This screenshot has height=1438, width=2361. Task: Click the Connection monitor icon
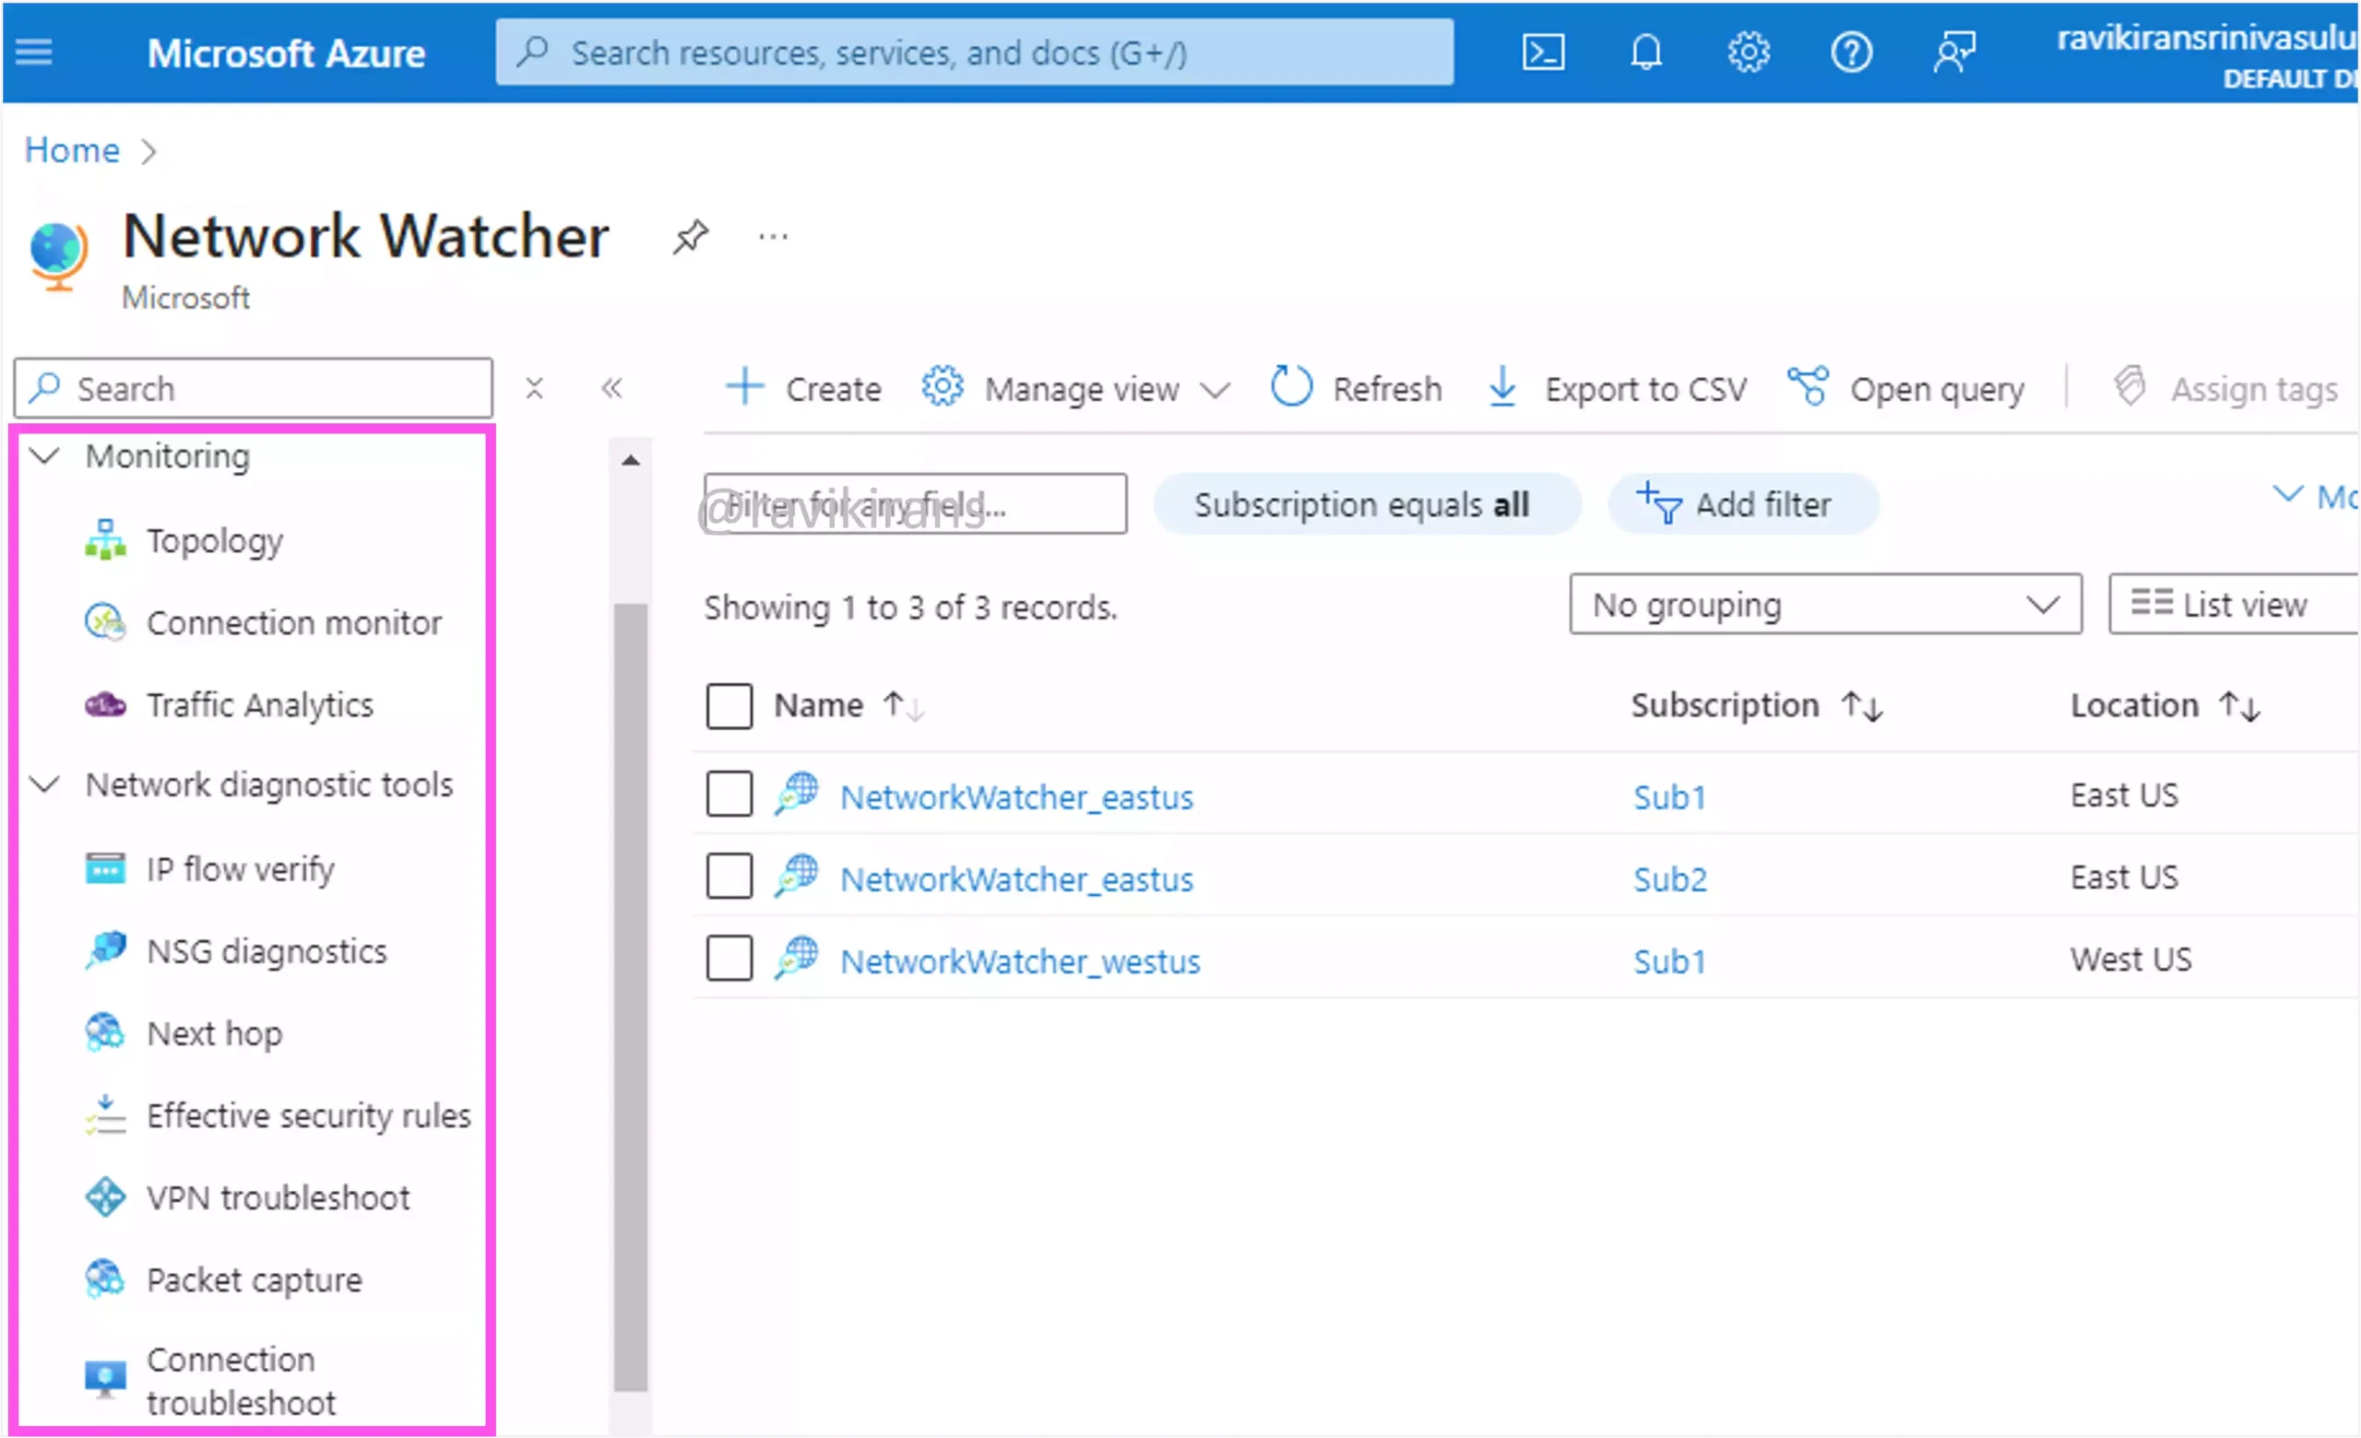(105, 622)
